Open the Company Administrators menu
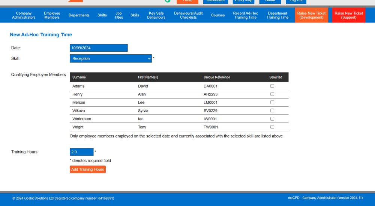 click(24, 15)
